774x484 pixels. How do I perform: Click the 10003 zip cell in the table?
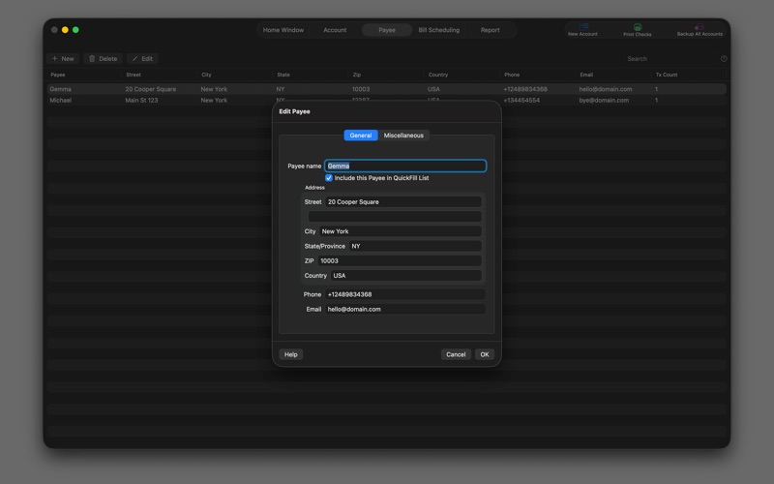point(361,89)
